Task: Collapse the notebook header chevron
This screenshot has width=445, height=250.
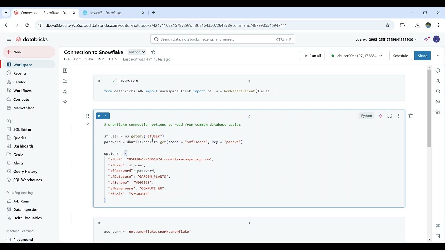Action: [438, 56]
